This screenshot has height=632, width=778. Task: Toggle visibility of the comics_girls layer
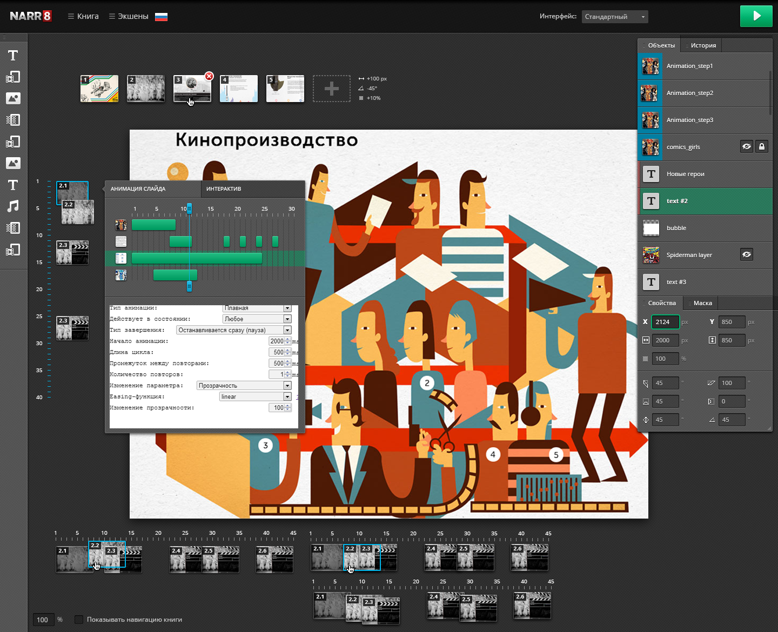pyautogui.click(x=747, y=146)
